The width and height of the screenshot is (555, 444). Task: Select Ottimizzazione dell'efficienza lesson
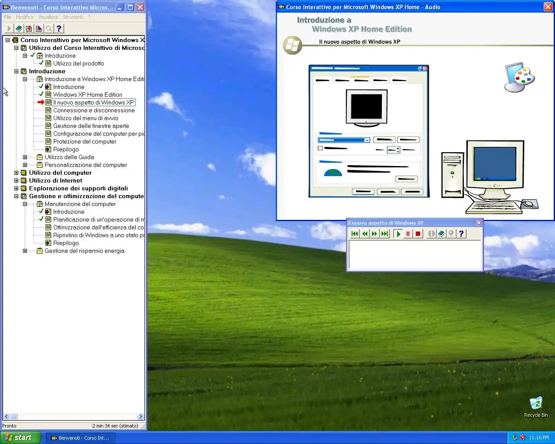point(98,227)
